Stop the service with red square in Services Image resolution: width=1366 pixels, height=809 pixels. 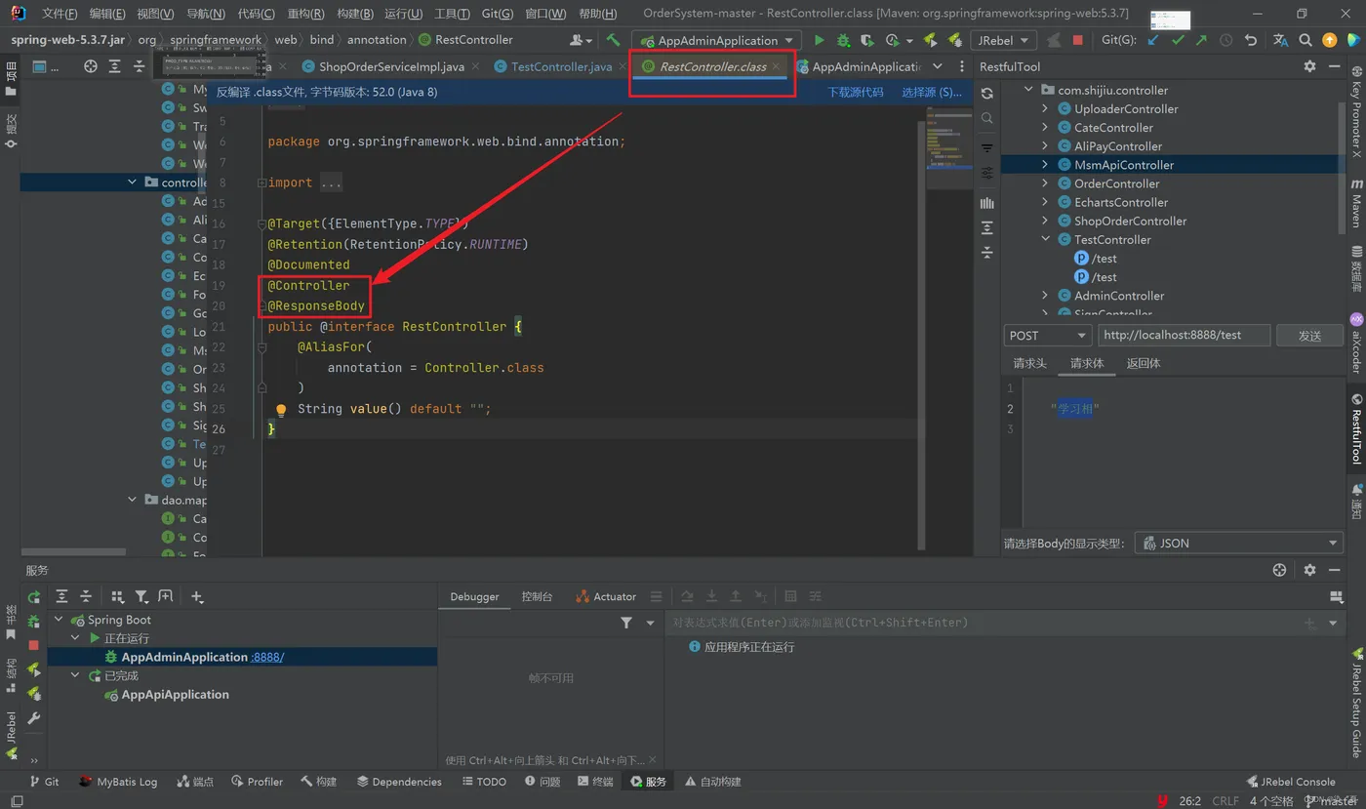click(34, 645)
